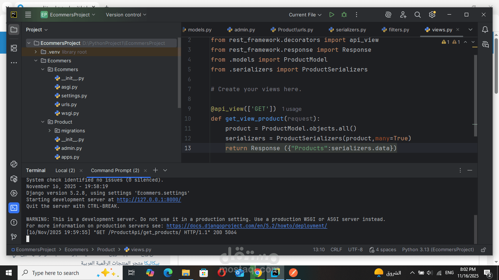Close the Command Prompt (2) terminal tab
This screenshot has width=499, height=280.
(145, 170)
